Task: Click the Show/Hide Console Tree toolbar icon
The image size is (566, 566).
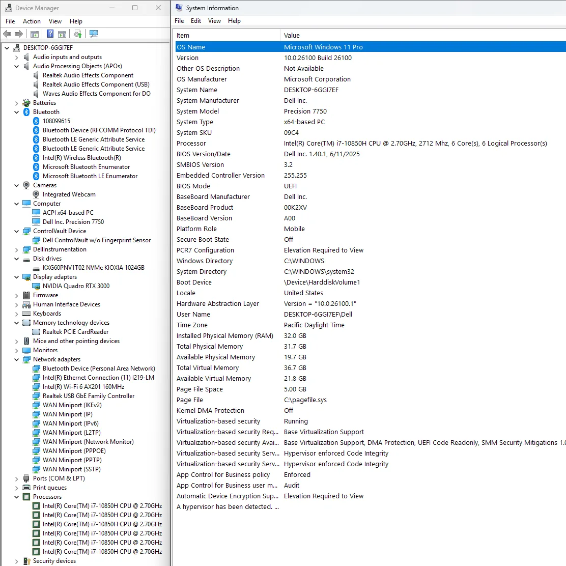Action: 34,34
